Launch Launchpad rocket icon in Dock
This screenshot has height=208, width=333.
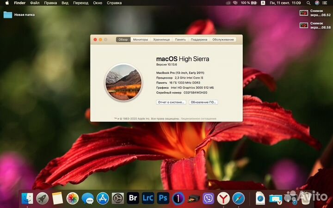click(42, 198)
